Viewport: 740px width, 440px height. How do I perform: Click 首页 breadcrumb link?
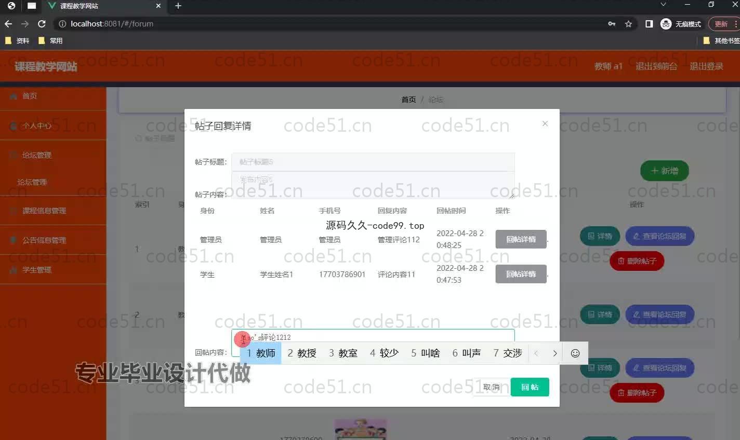tap(408, 99)
